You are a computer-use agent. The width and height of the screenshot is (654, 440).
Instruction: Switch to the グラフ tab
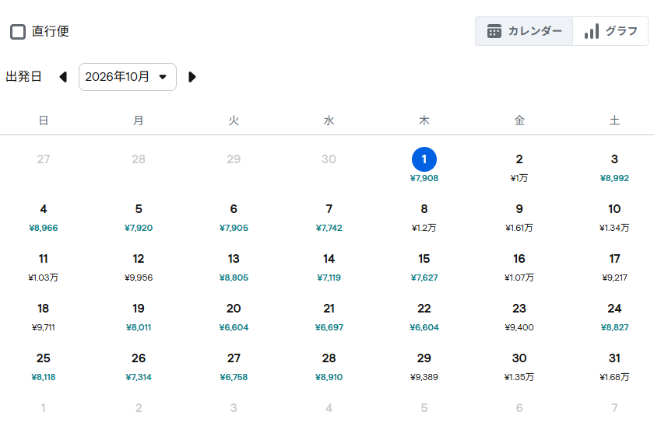pos(610,31)
